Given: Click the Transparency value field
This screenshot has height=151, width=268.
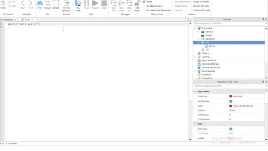Looking at the screenshot, I should point(247,119).
